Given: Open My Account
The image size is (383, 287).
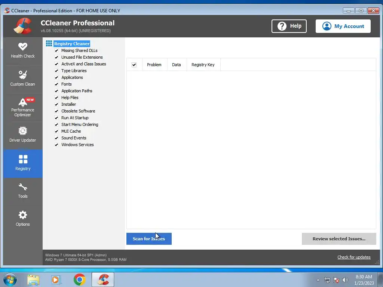Looking at the screenshot, I should (x=343, y=26).
